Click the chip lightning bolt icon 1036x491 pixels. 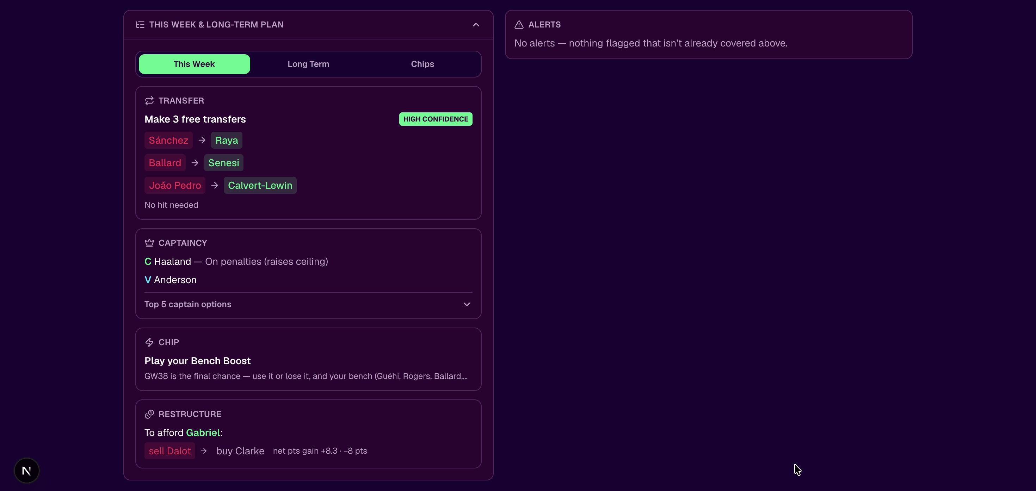pyautogui.click(x=149, y=342)
